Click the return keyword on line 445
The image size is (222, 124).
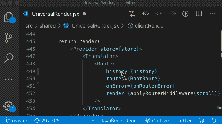[x=67, y=41]
